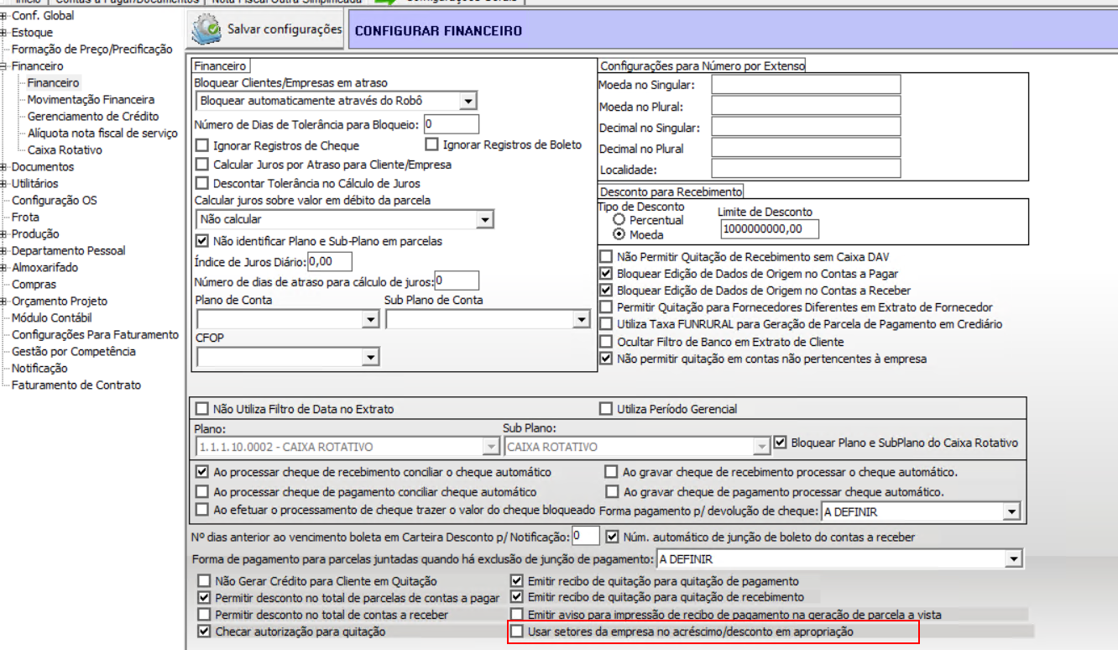This screenshot has height=650, width=1118.
Task: Click the Número de dias de atraso field
Action: 457,280
